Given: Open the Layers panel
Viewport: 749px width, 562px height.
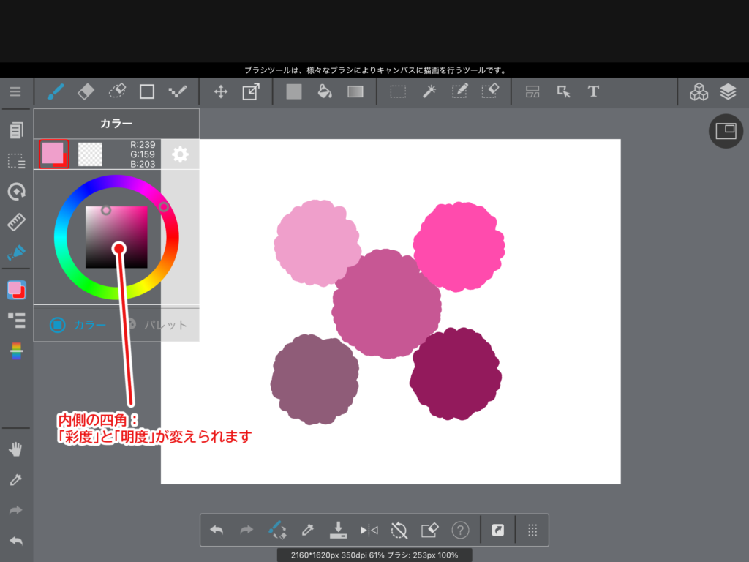Looking at the screenshot, I should pyautogui.click(x=727, y=91).
